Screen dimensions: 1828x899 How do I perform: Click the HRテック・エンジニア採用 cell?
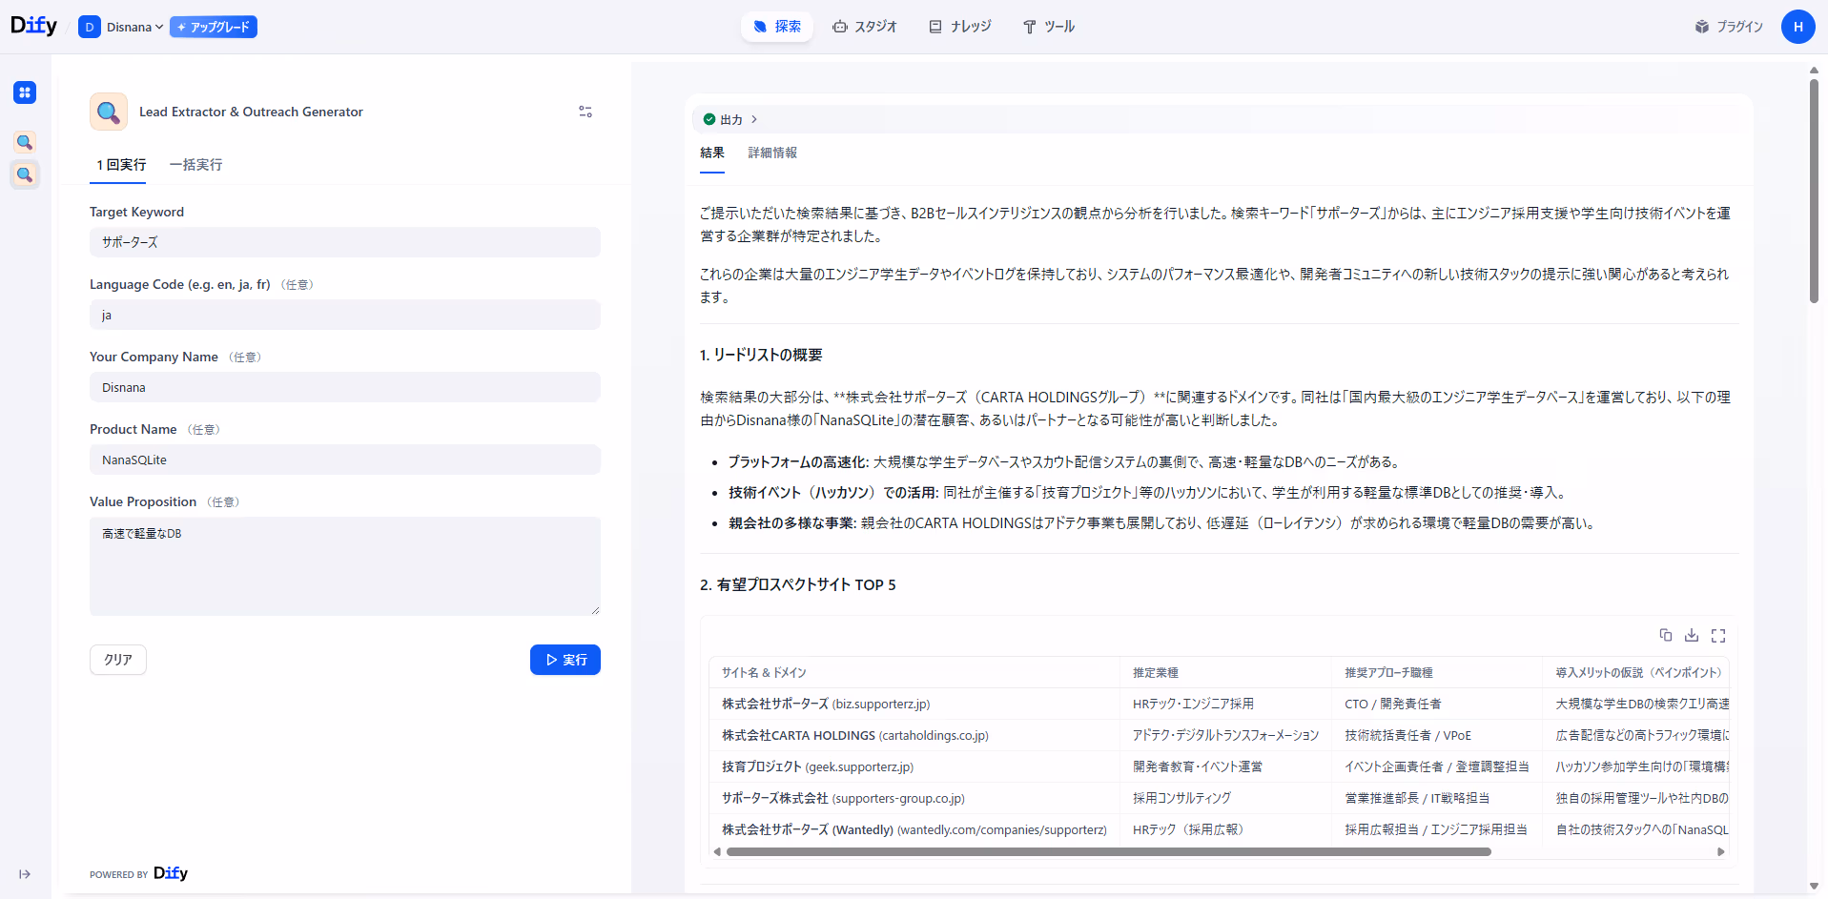point(1225,704)
